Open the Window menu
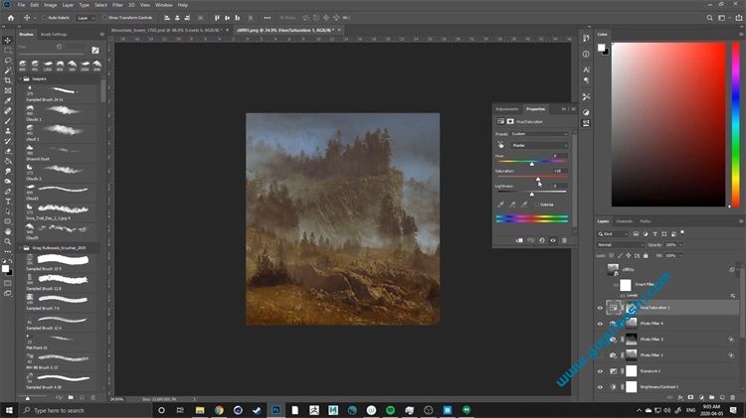Screen dimensions: 746x418 coord(164,5)
